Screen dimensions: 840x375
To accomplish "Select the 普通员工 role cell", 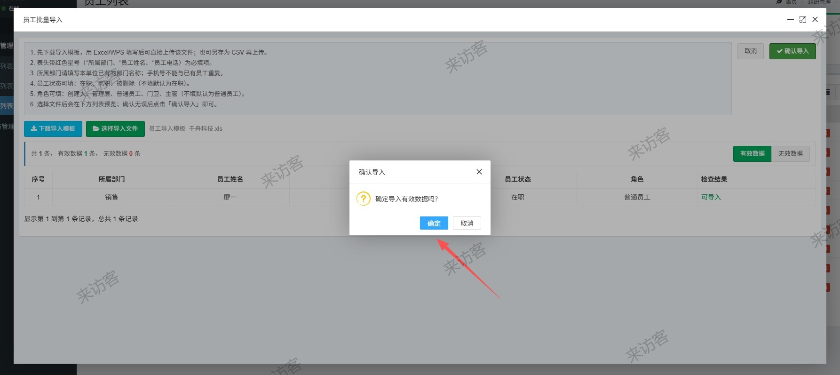I will point(637,197).
